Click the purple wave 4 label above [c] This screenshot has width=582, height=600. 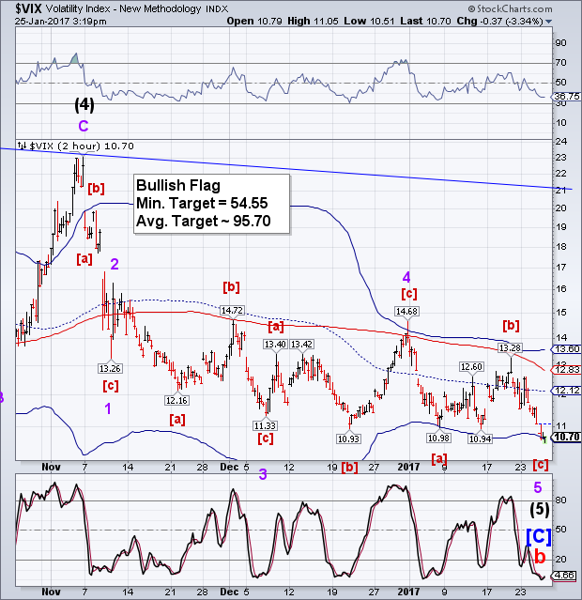[406, 277]
